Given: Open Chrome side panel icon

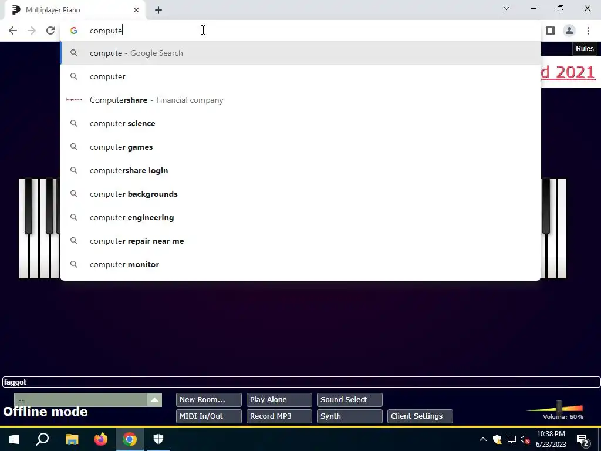Looking at the screenshot, I should pos(550,31).
